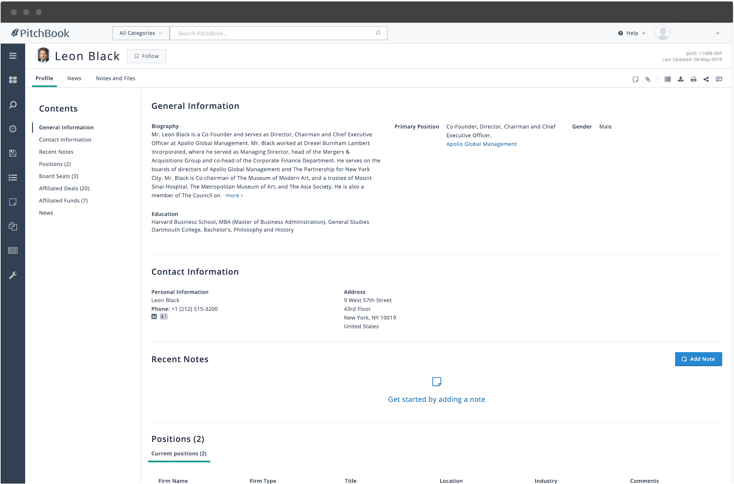
Task: Expand biography with more link
Action: (234, 195)
